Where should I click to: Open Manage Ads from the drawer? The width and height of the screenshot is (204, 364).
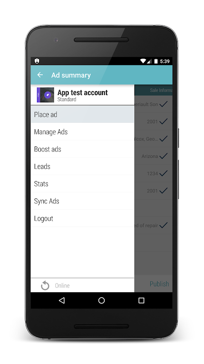82,131
